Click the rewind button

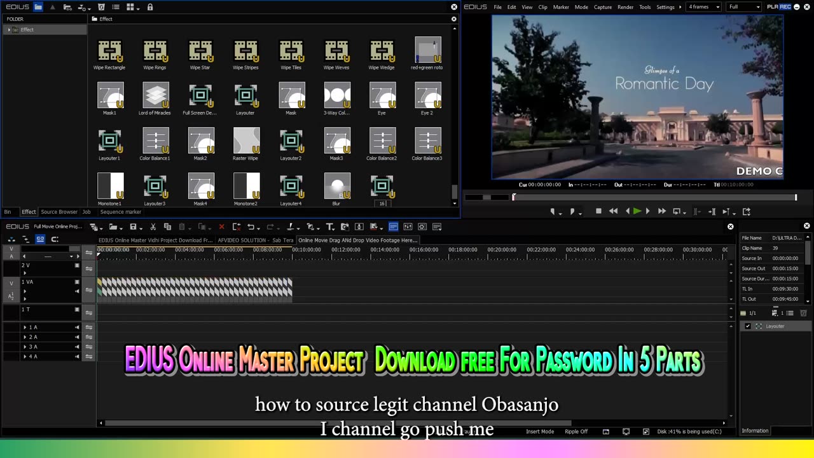coord(613,211)
